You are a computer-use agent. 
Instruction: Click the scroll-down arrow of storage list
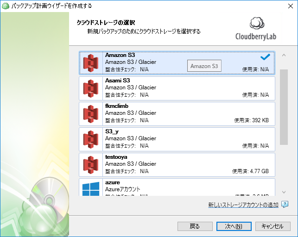click(x=284, y=192)
